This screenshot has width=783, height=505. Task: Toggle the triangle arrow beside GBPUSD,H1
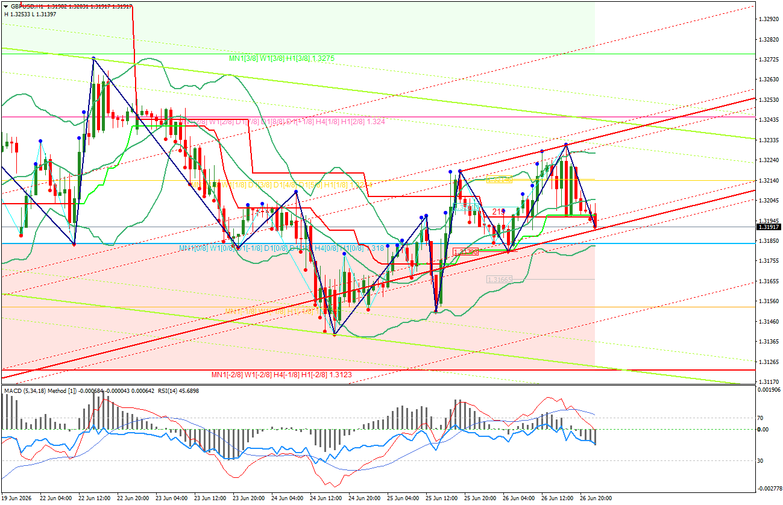point(5,6)
